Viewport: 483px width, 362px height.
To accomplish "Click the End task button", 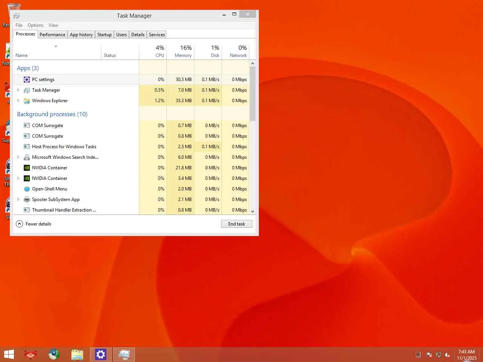I will (x=237, y=224).
